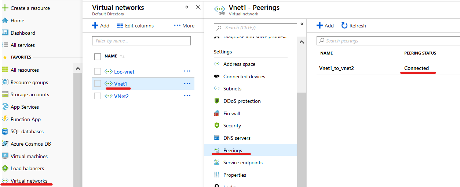
Task: Tick the Vnet1 row checkbox
Action: 98,83
